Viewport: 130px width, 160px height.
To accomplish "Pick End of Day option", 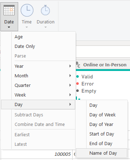I will (x=102, y=144).
